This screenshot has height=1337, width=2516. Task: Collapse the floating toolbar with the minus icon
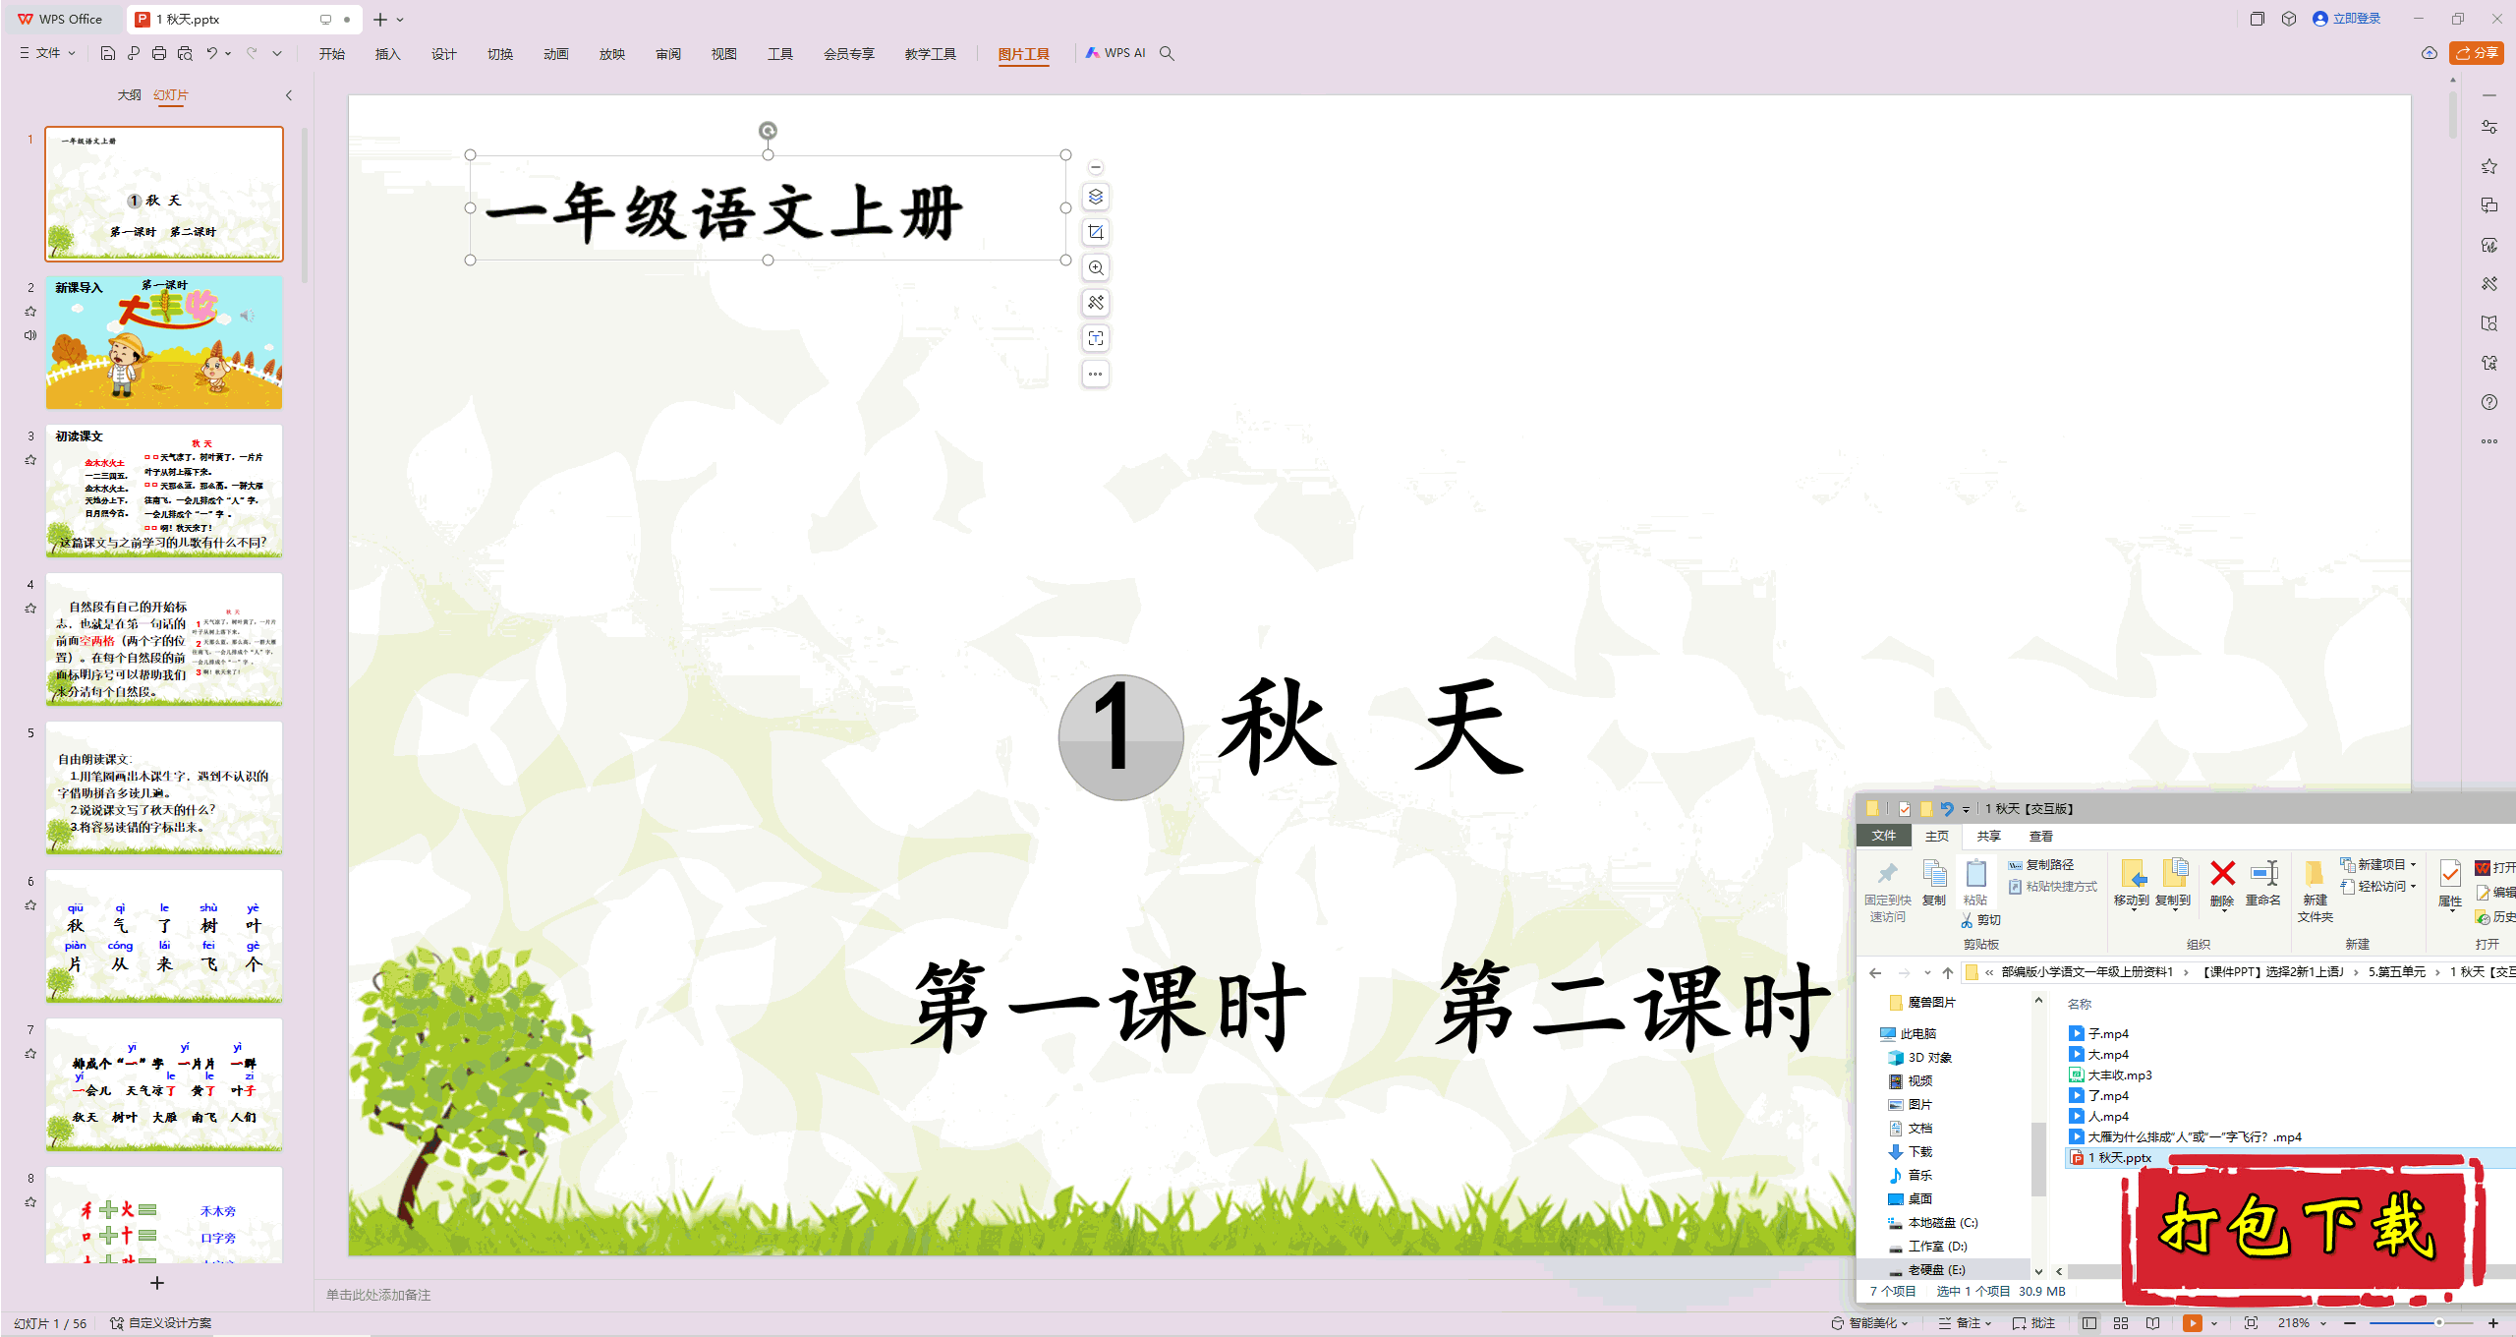1096,167
